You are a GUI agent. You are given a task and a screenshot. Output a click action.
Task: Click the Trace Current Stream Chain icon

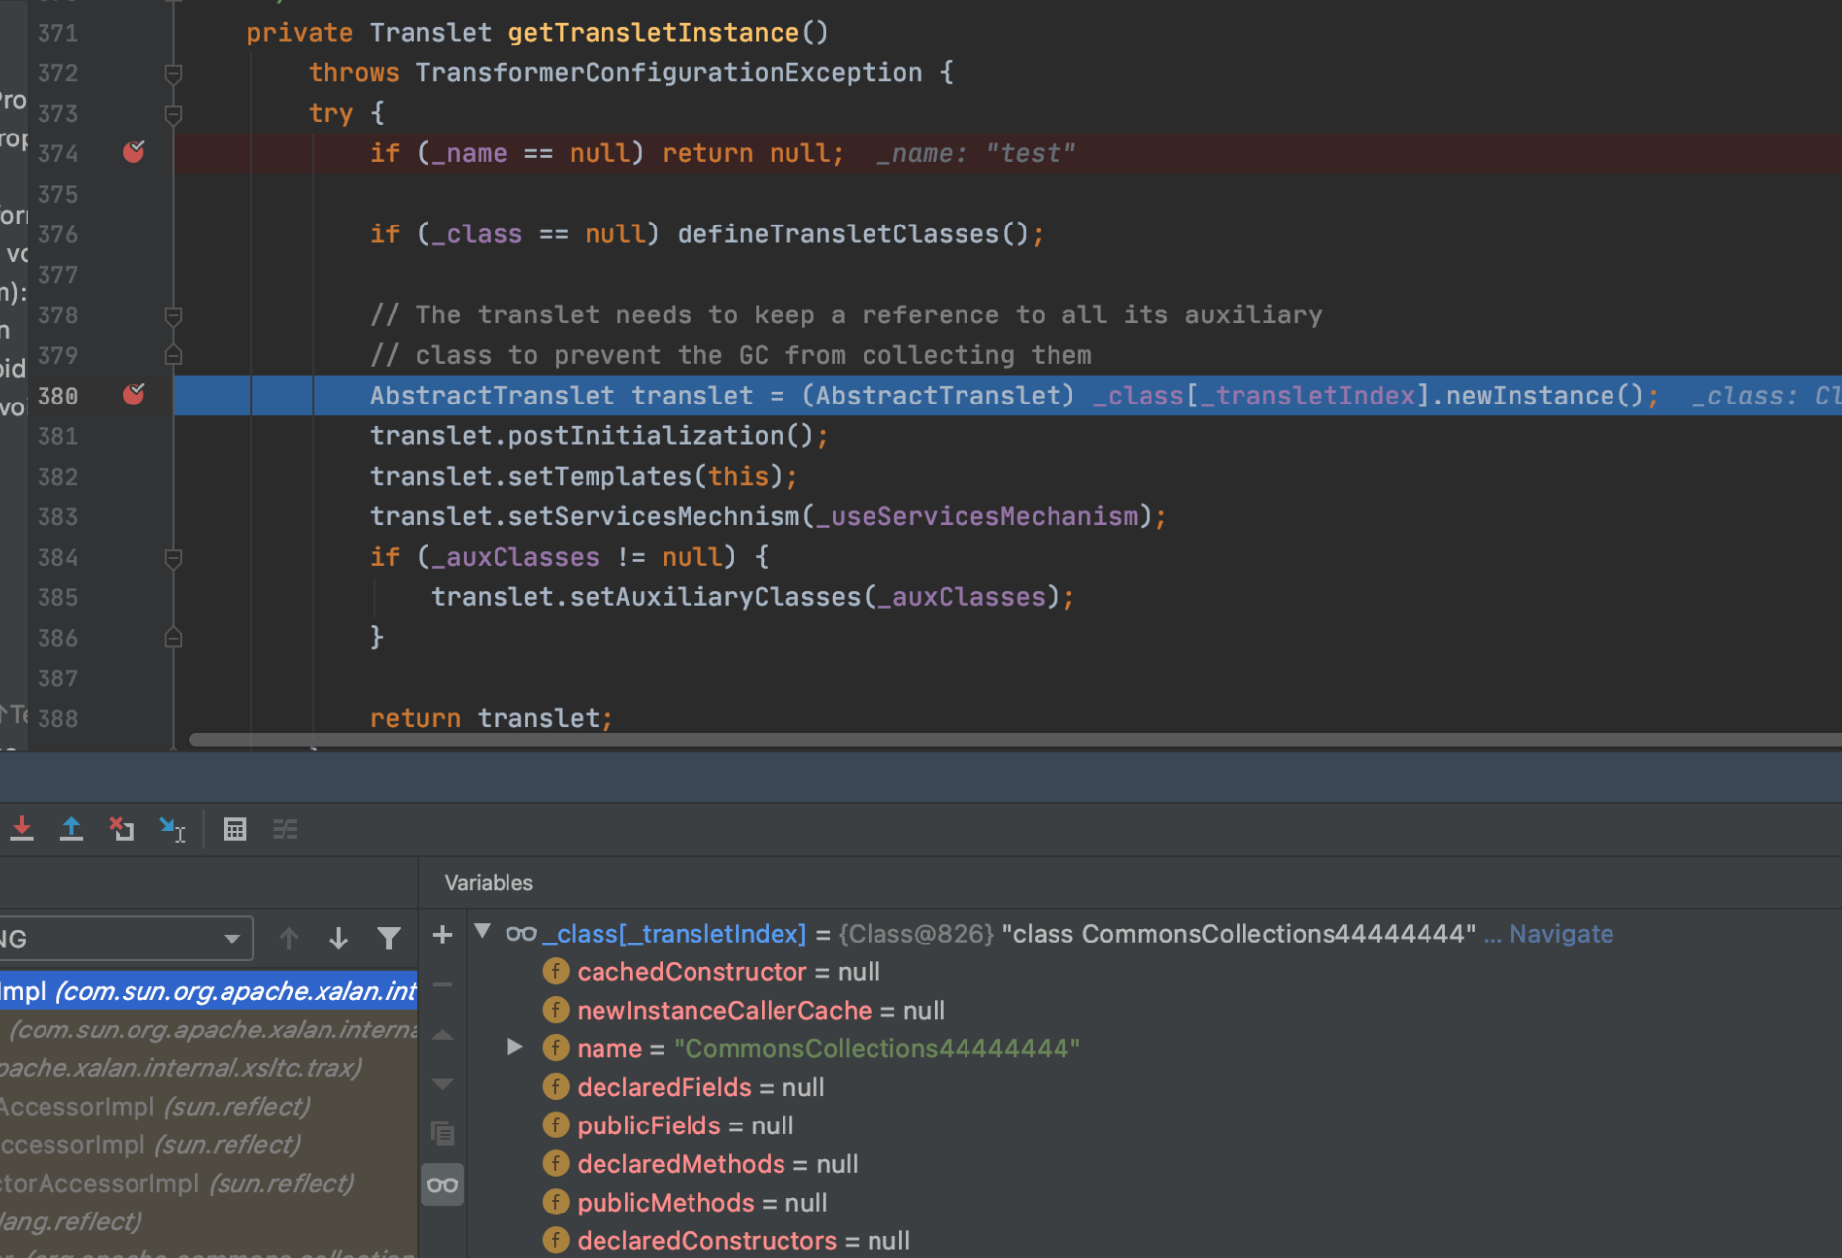(x=285, y=829)
